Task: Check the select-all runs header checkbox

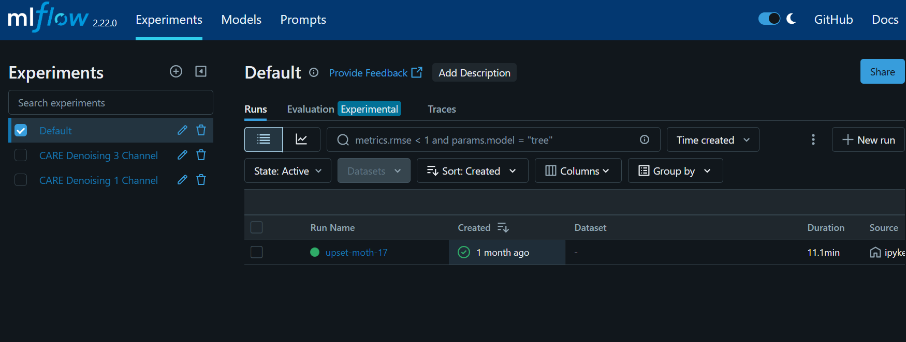Action: click(x=256, y=227)
